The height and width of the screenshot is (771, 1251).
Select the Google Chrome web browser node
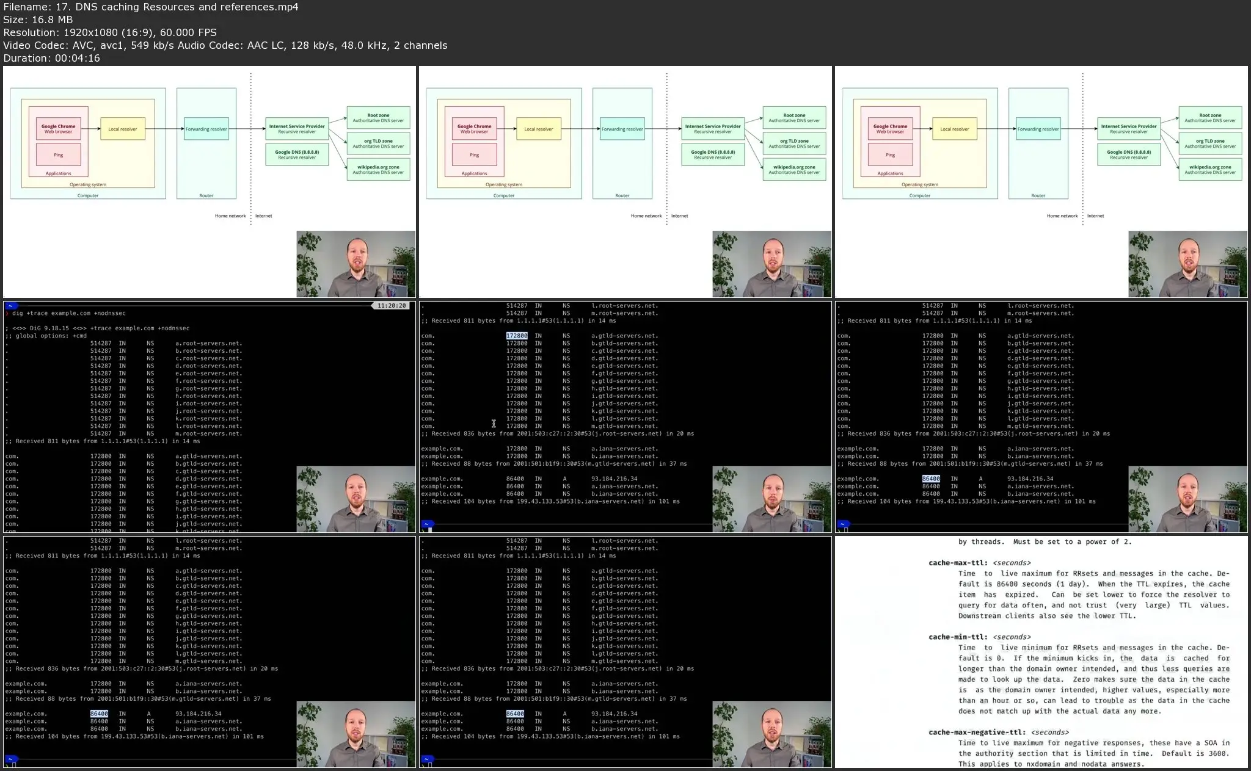click(x=58, y=128)
